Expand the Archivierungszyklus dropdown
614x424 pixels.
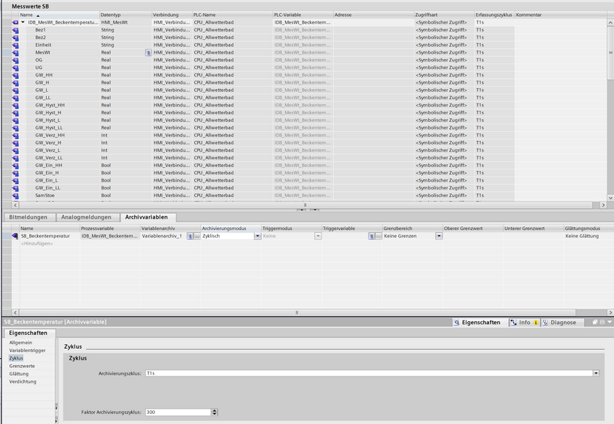click(x=596, y=373)
